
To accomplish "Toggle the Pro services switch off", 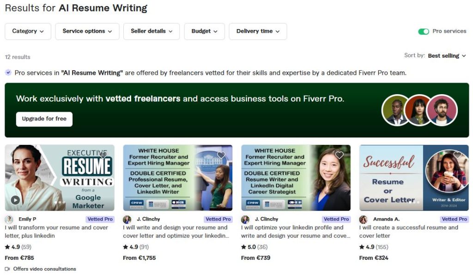I will pos(424,31).
